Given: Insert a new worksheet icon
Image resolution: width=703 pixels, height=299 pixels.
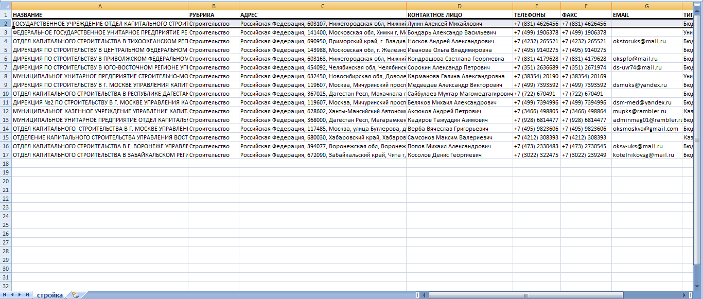Looking at the screenshot, I should click(x=76, y=295).
